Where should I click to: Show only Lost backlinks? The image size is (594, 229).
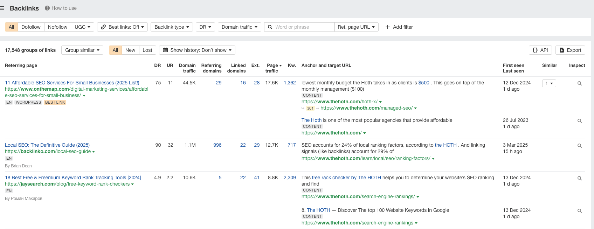tap(147, 50)
